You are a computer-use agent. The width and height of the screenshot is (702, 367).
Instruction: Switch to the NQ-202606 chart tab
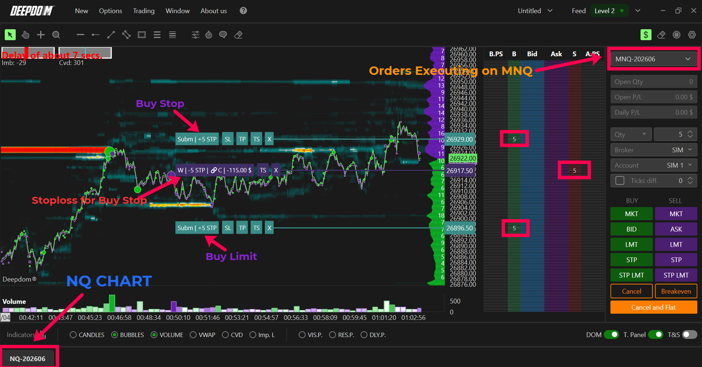click(28, 358)
